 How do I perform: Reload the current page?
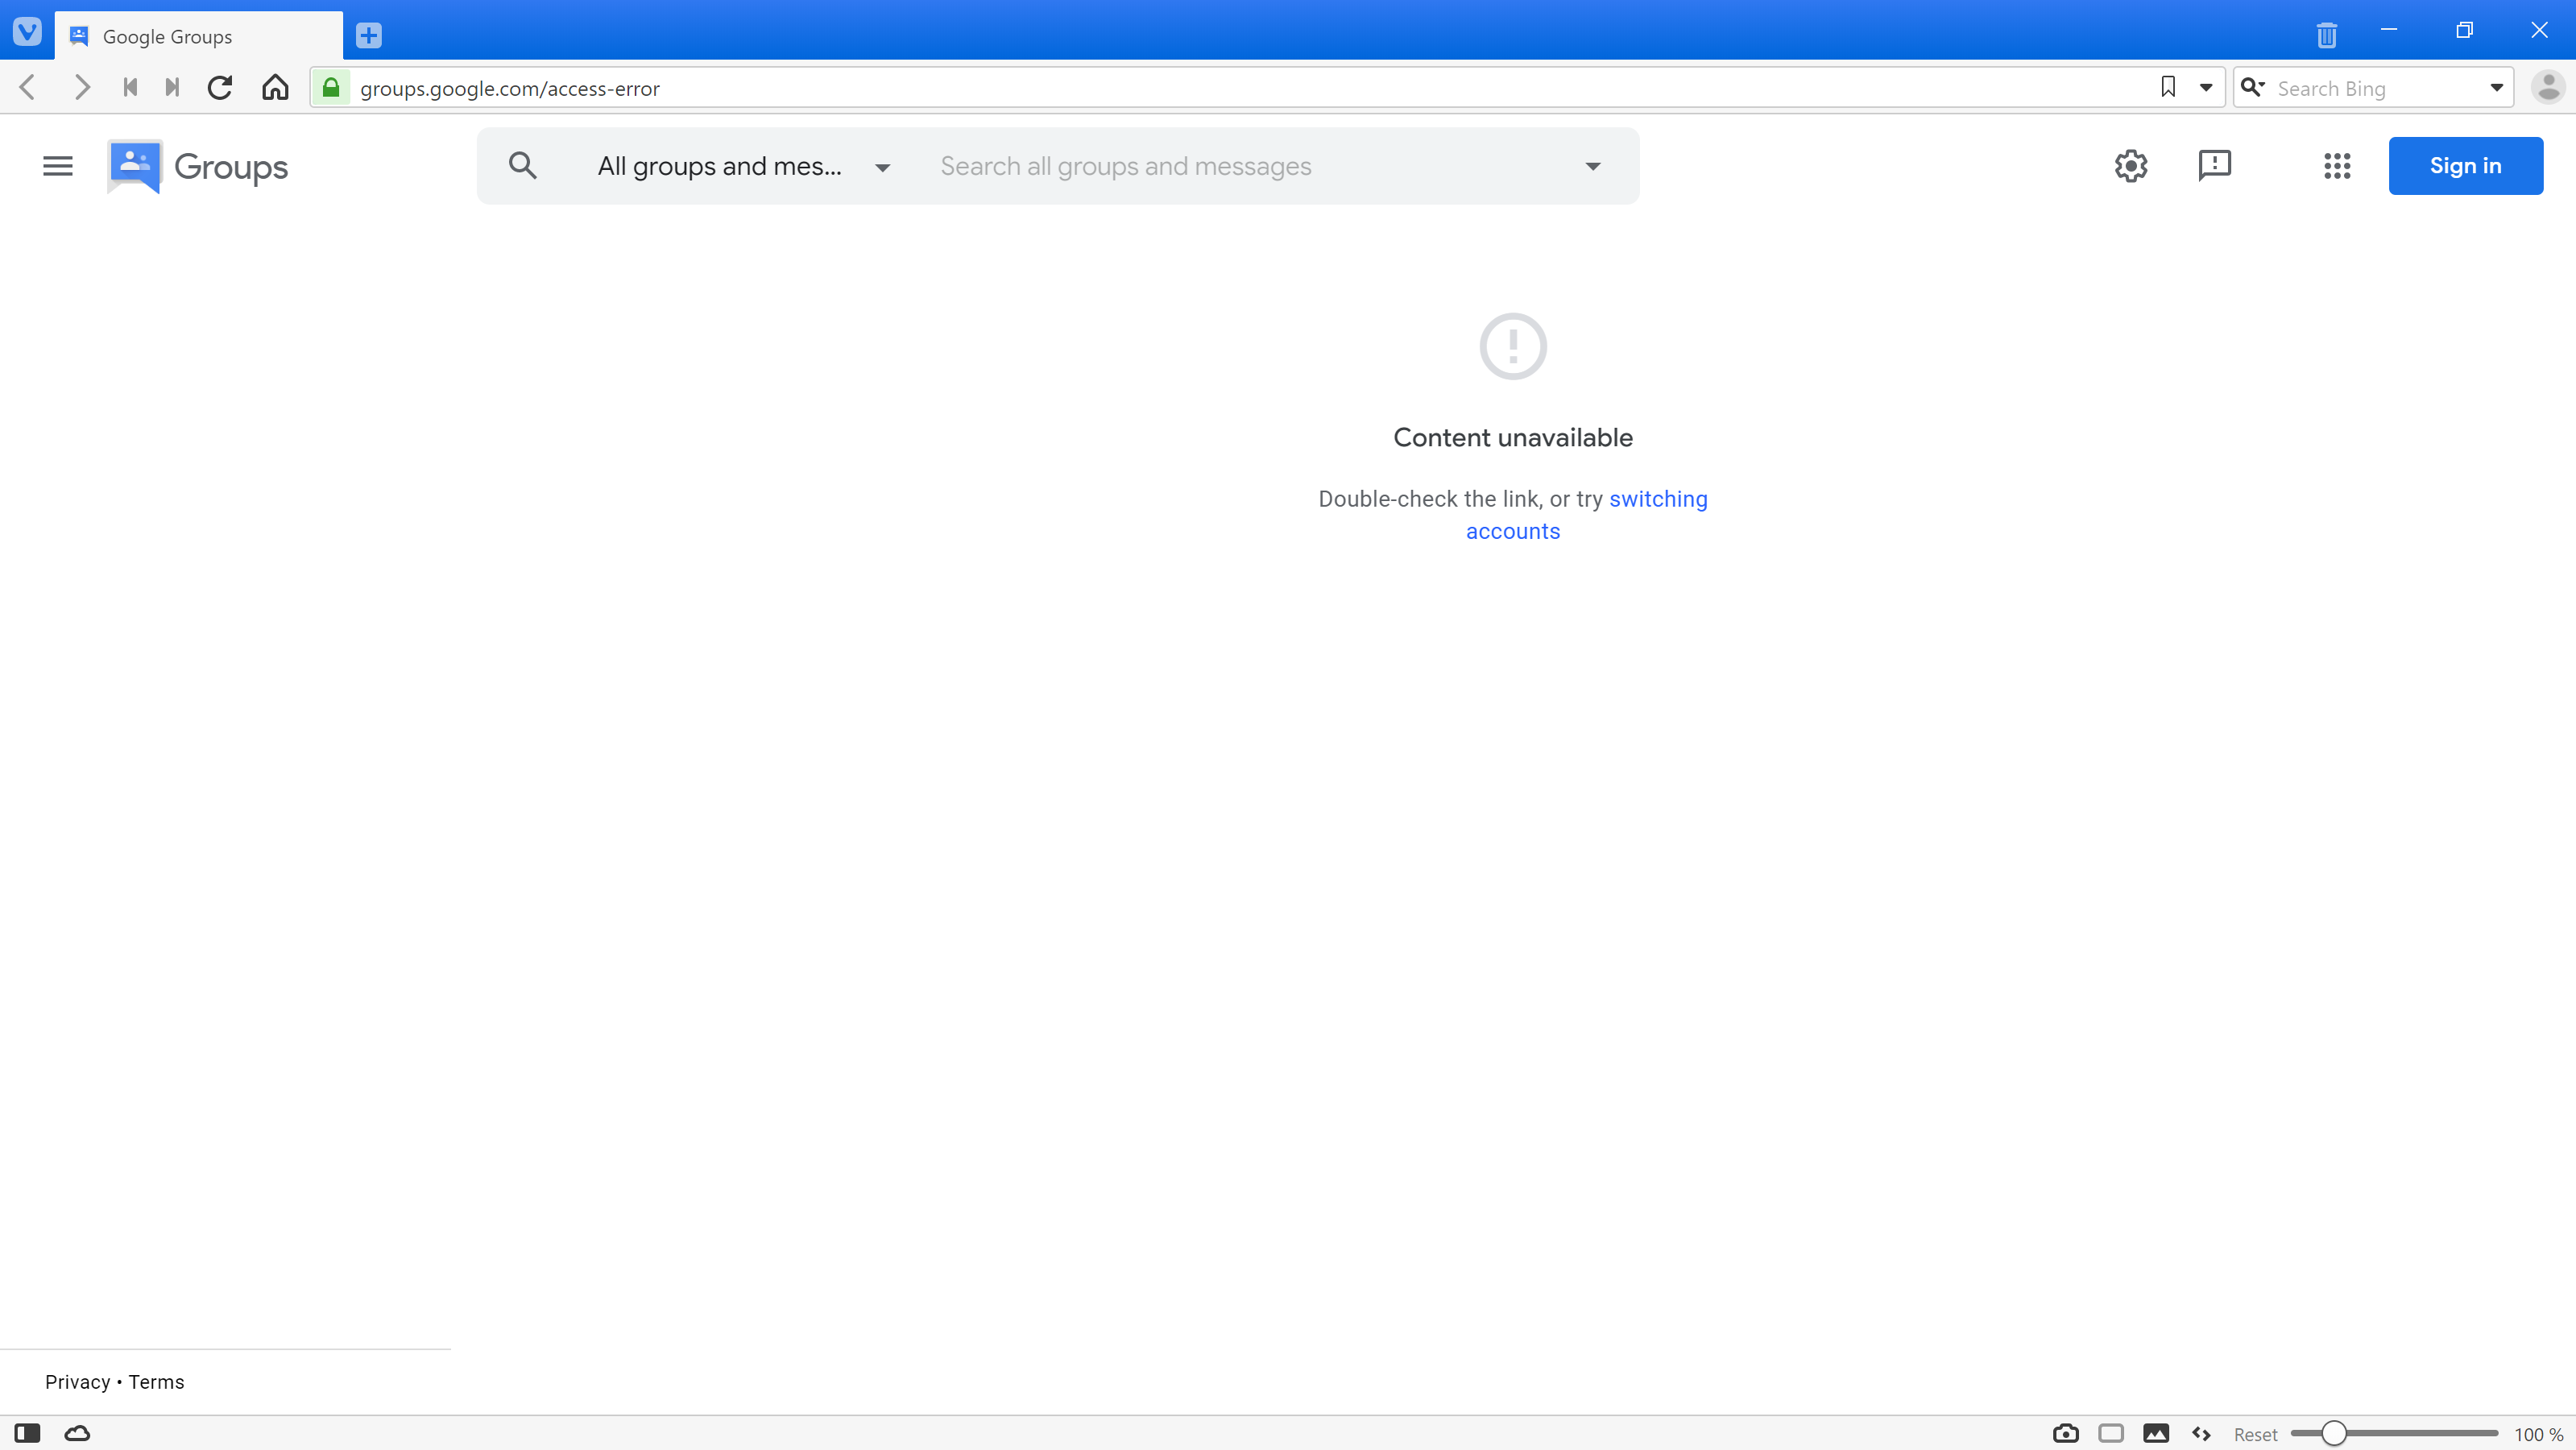point(220,88)
